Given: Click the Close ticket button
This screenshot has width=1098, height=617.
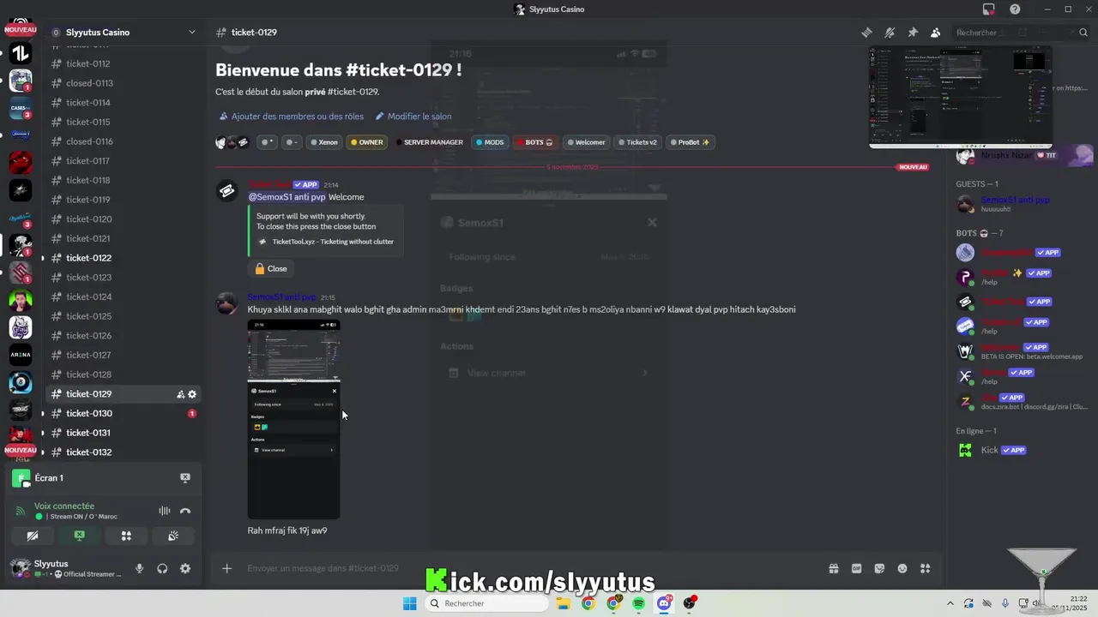Looking at the screenshot, I should click(271, 268).
